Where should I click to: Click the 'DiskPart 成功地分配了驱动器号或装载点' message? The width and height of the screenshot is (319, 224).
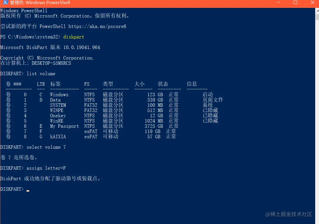point(51,178)
